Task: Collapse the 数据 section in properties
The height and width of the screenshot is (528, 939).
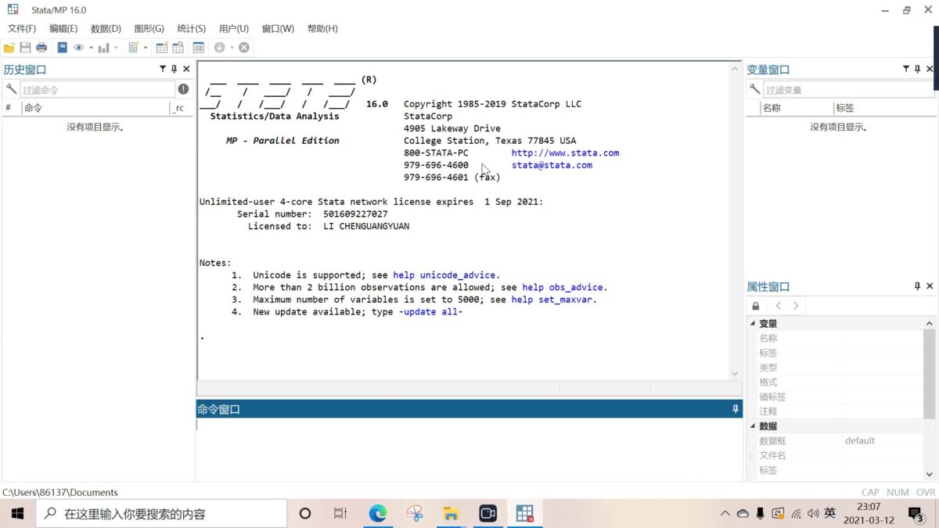Action: point(753,426)
